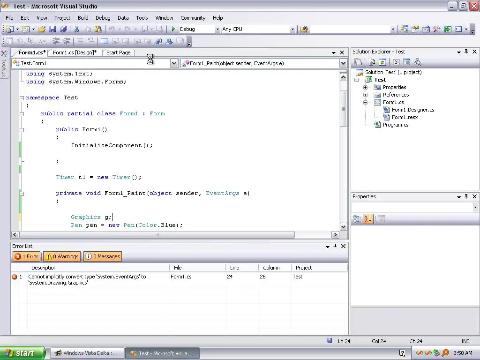
Task: Click the code editor vertical scrollbar thumb
Action: [343, 109]
